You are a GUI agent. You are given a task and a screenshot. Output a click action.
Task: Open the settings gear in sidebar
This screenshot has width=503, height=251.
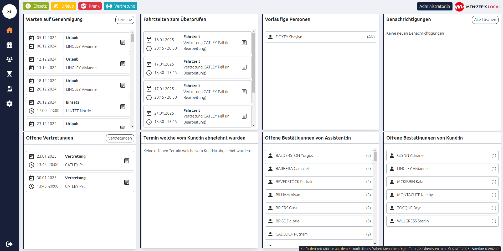(x=9, y=104)
